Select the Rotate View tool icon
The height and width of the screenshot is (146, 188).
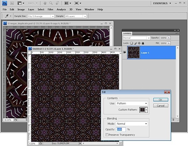point(57,3)
